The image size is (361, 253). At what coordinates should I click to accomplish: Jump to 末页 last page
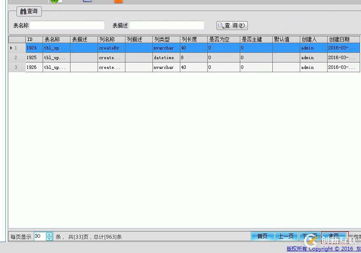coord(334,236)
